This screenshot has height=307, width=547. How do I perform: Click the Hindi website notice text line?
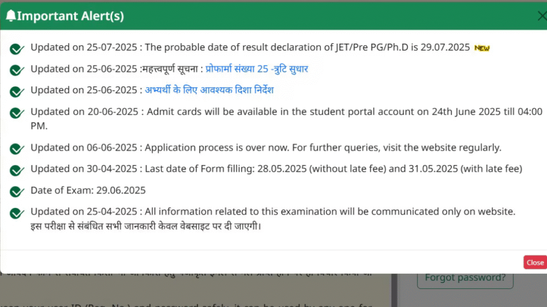click(x=146, y=226)
